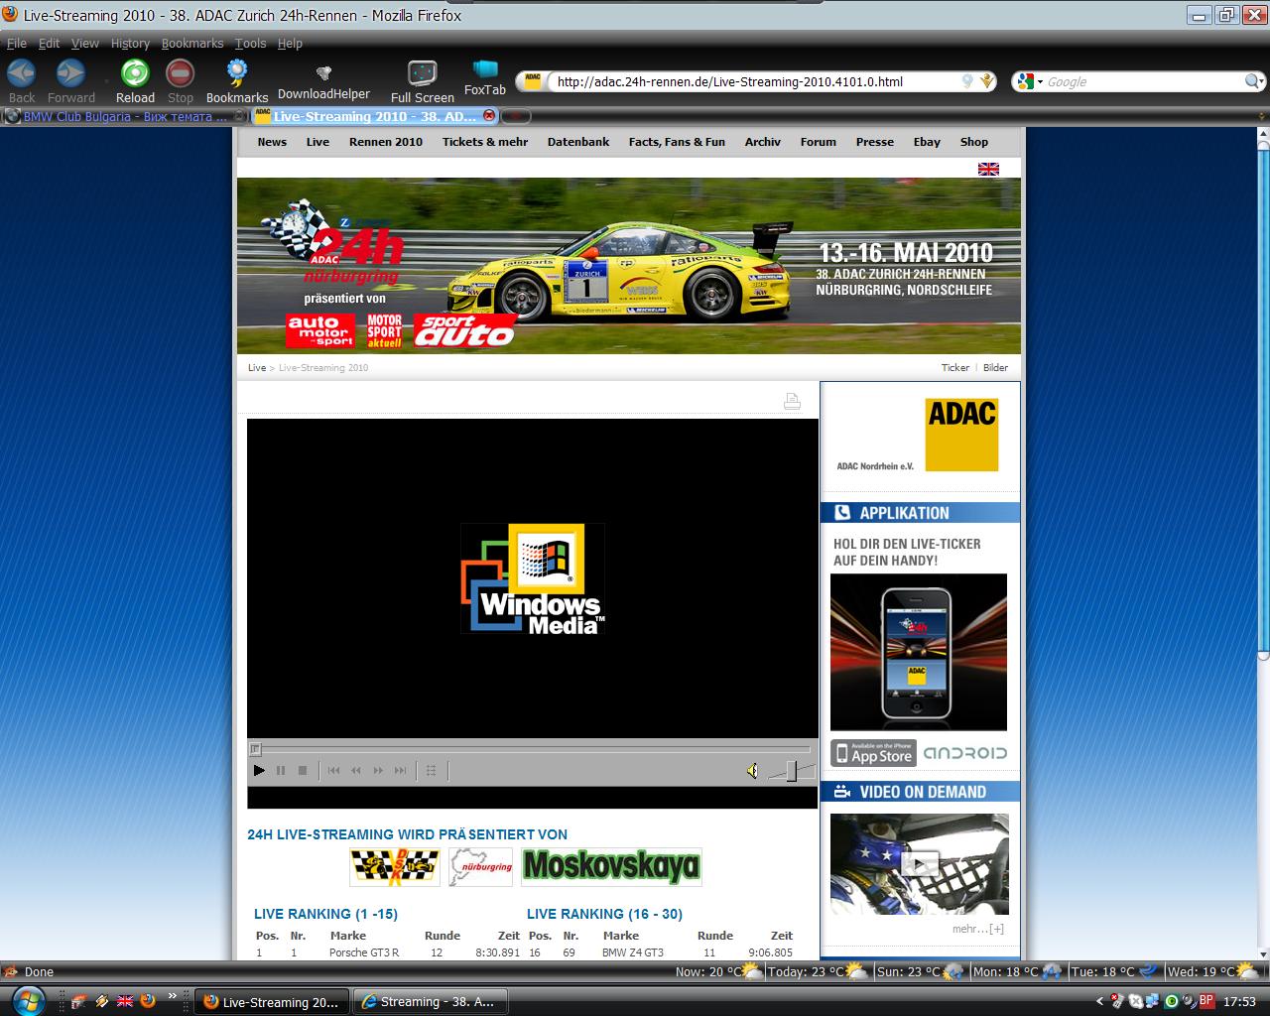The height and width of the screenshot is (1016, 1270).
Task: Click the taskbar clock 17:53
Action: 1239,1001
